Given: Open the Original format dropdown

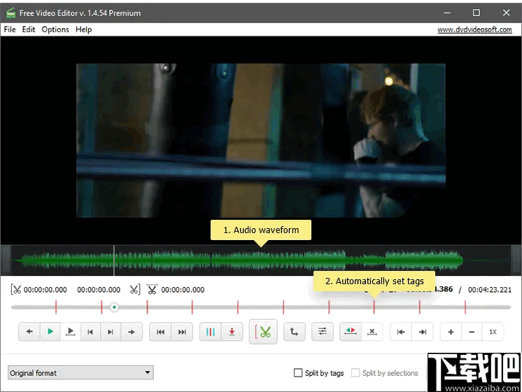Looking at the screenshot, I should [x=80, y=372].
